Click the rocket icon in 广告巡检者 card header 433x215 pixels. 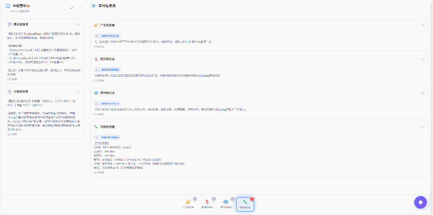(96, 25)
